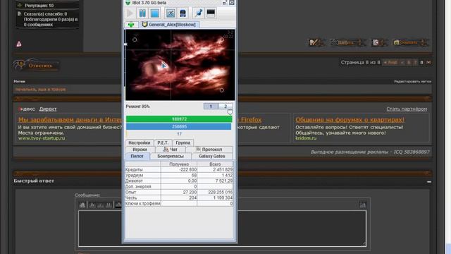Click the portal circle in minimap's lower right
Viewport: 451px width, 254px height.
222,90
